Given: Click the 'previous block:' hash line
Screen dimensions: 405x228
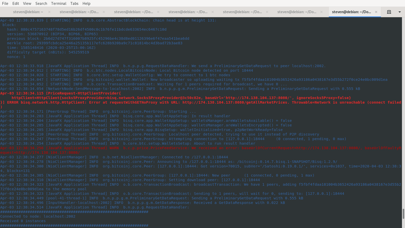Looking at the screenshot, I should pos(98,39).
